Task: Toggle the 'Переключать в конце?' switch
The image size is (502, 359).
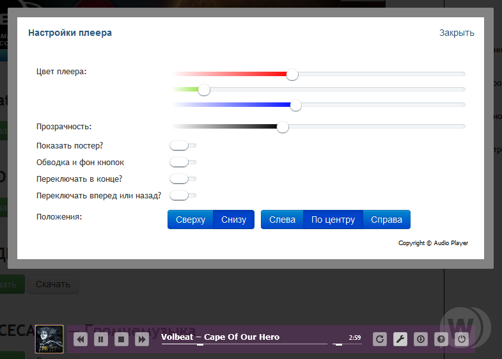Action: 182,179
